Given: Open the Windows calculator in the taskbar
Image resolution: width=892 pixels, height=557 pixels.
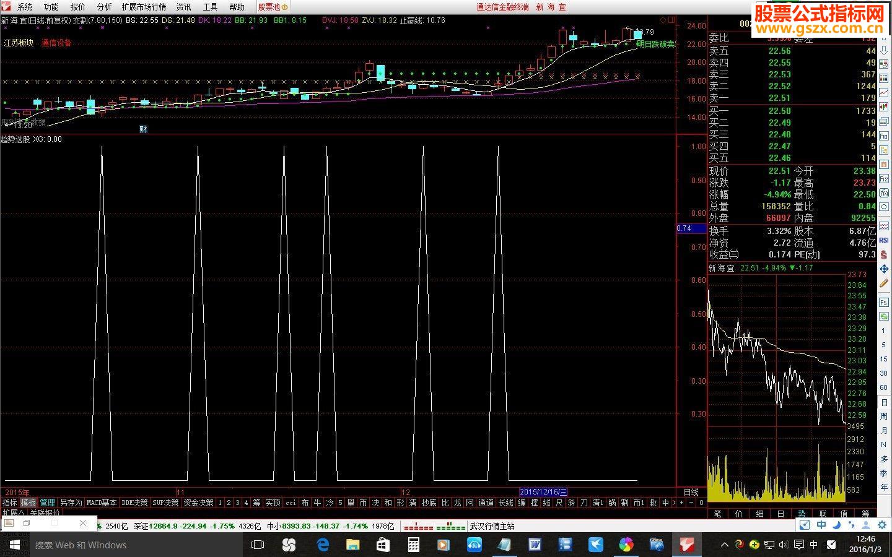Looking at the screenshot, I should tap(413, 545).
